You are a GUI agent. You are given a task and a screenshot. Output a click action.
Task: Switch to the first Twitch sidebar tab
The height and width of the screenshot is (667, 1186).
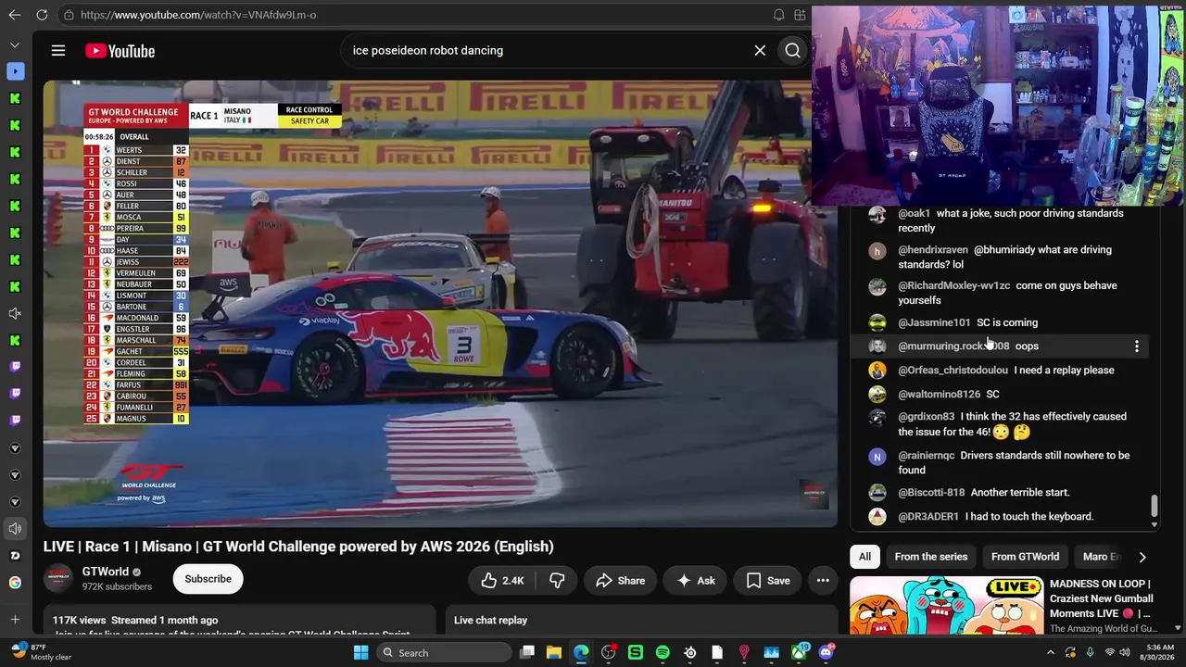click(x=15, y=367)
